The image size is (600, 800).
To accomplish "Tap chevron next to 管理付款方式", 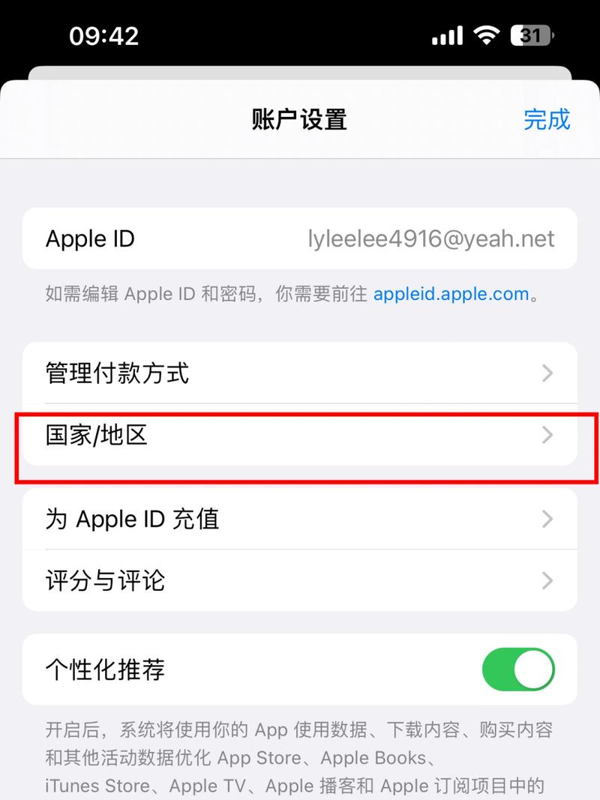I will (547, 373).
